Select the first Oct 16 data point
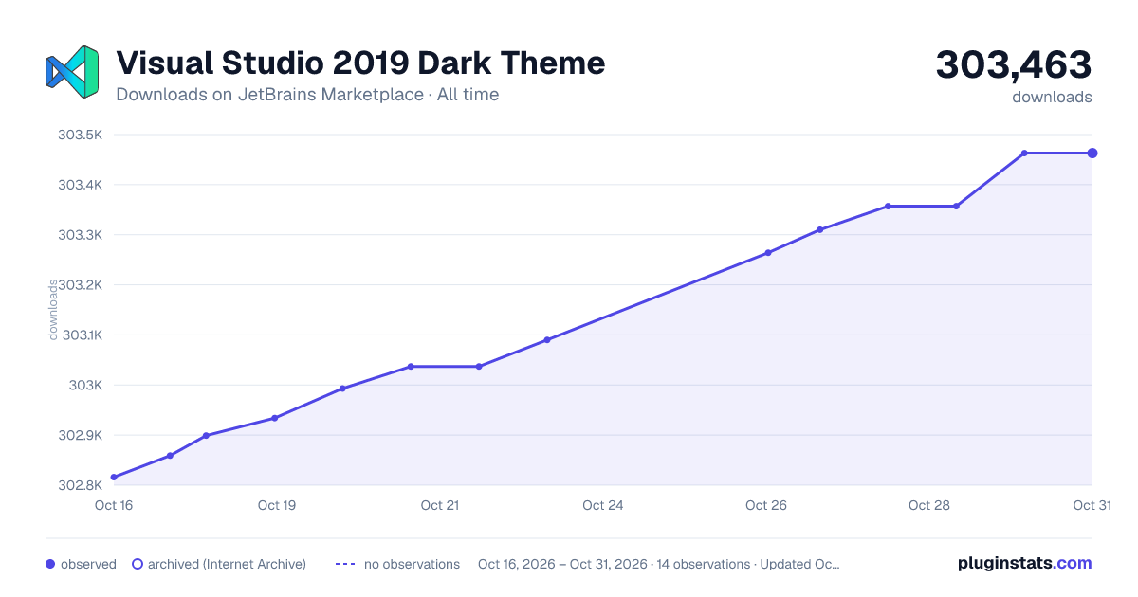The image size is (1138, 597). point(114,477)
